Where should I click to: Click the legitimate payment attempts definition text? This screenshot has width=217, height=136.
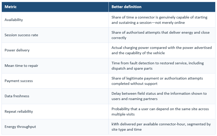click(x=157, y=81)
